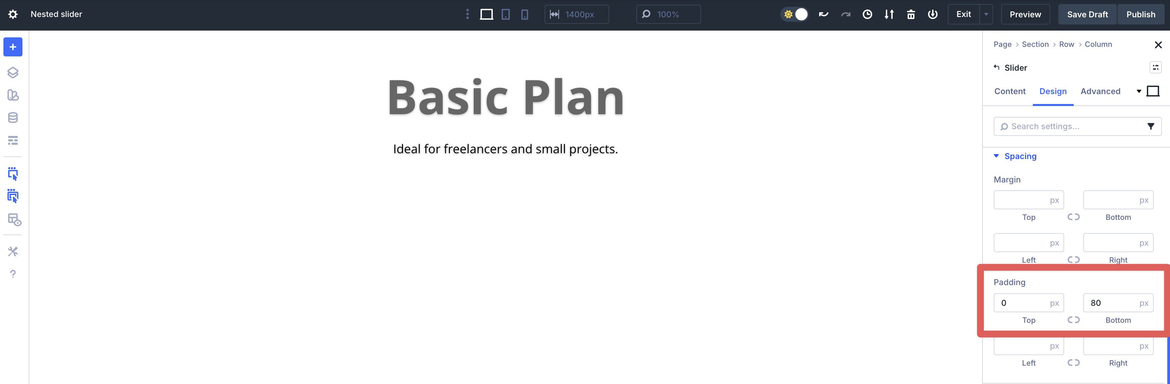The width and height of the screenshot is (1170, 384).
Task: Open the dropdown arrow next to Advanced tab
Action: (x=1139, y=91)
